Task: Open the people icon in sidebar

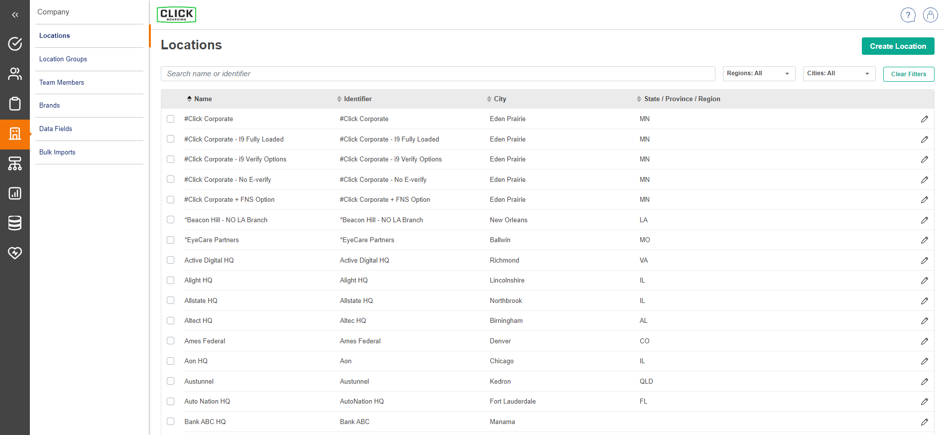Action: (15, 74)
